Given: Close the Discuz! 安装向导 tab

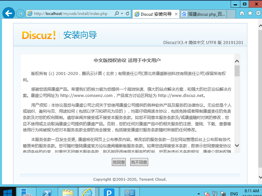Looking at the screenshot, I should click(x=176, y=14).
